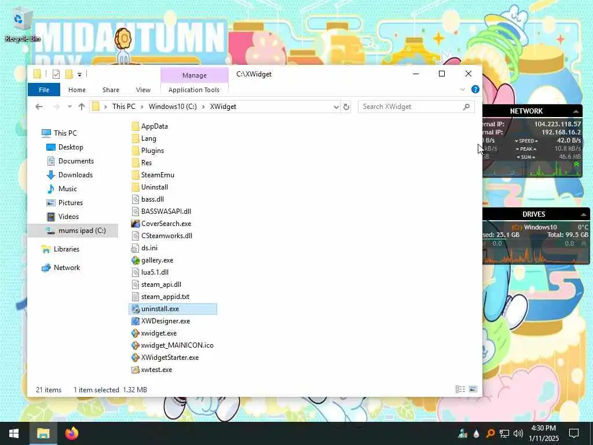Viewport: 593px width, 445px height.
Task: Click the New Folder quick access icon
Action: pyautogui.click(x=69, y=74)
